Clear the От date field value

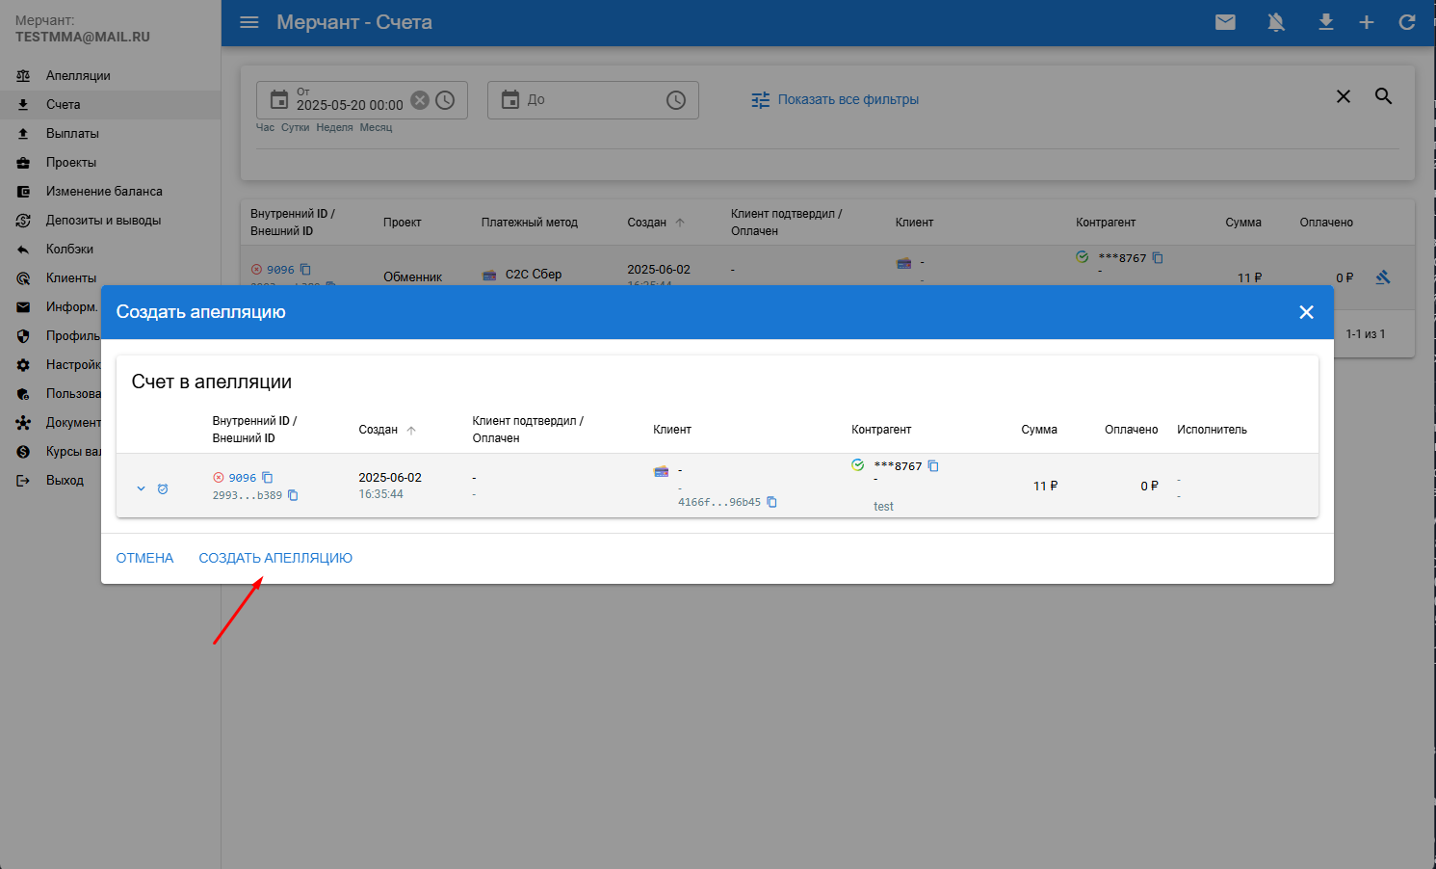point(420,100)
